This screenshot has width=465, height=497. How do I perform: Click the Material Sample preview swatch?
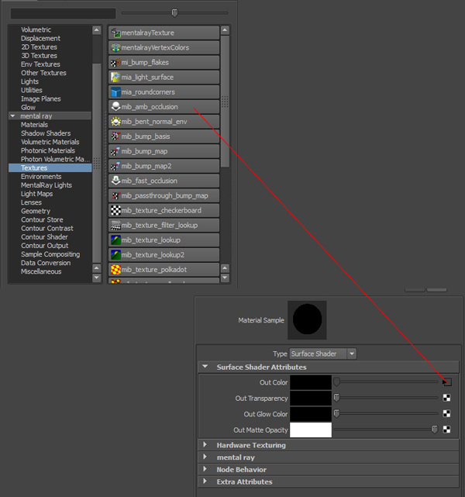pos(307,319)
